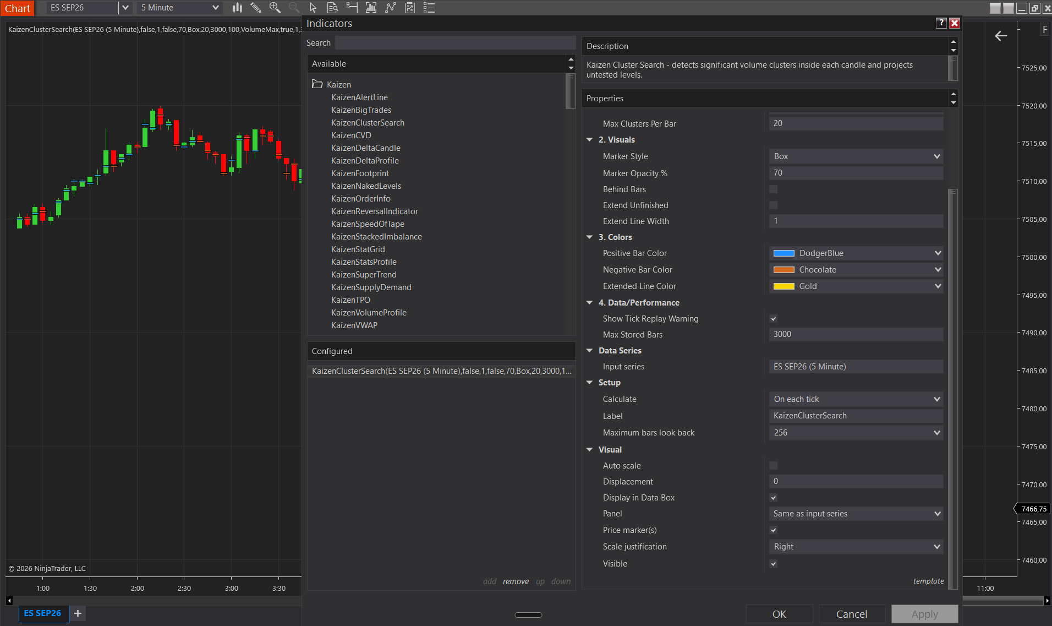The width and height of the screenshot is (1052, 626).
Task: Open the Calculate dropdown
Action: pyautogui.click(x=856, y=399)
